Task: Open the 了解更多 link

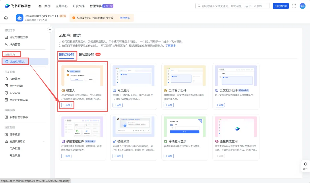Action: 170,45
